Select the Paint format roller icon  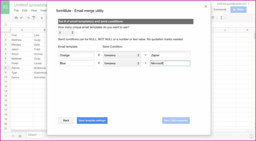coord(34,18)
